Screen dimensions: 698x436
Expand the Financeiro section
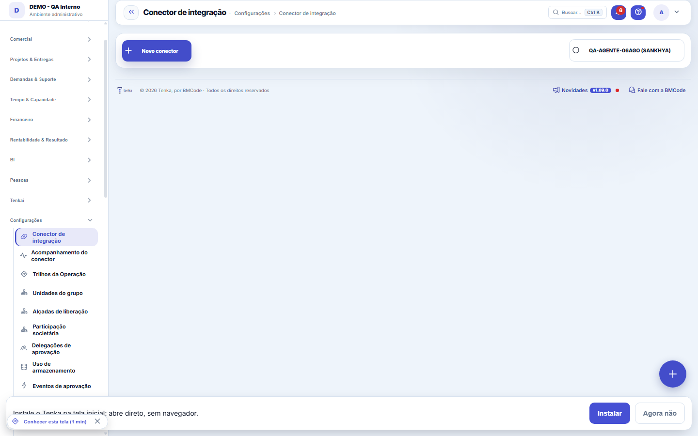pos(50,120)
